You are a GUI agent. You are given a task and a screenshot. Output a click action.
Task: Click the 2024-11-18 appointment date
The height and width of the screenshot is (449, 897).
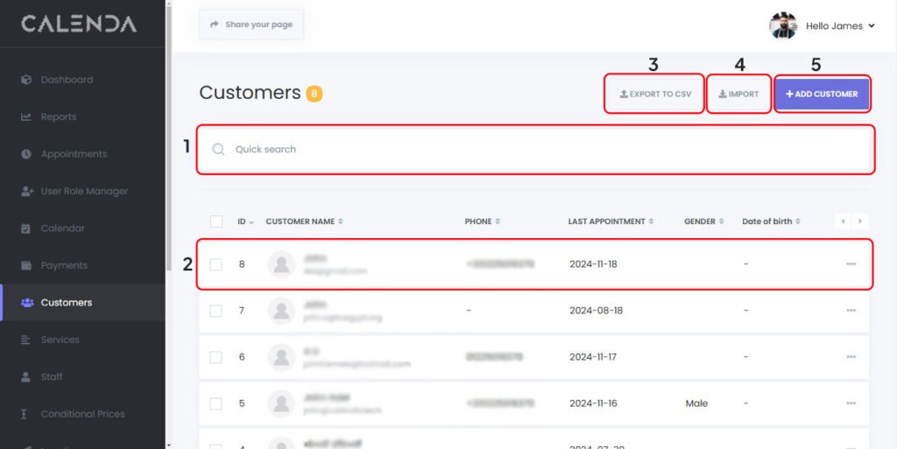point(593,264)
